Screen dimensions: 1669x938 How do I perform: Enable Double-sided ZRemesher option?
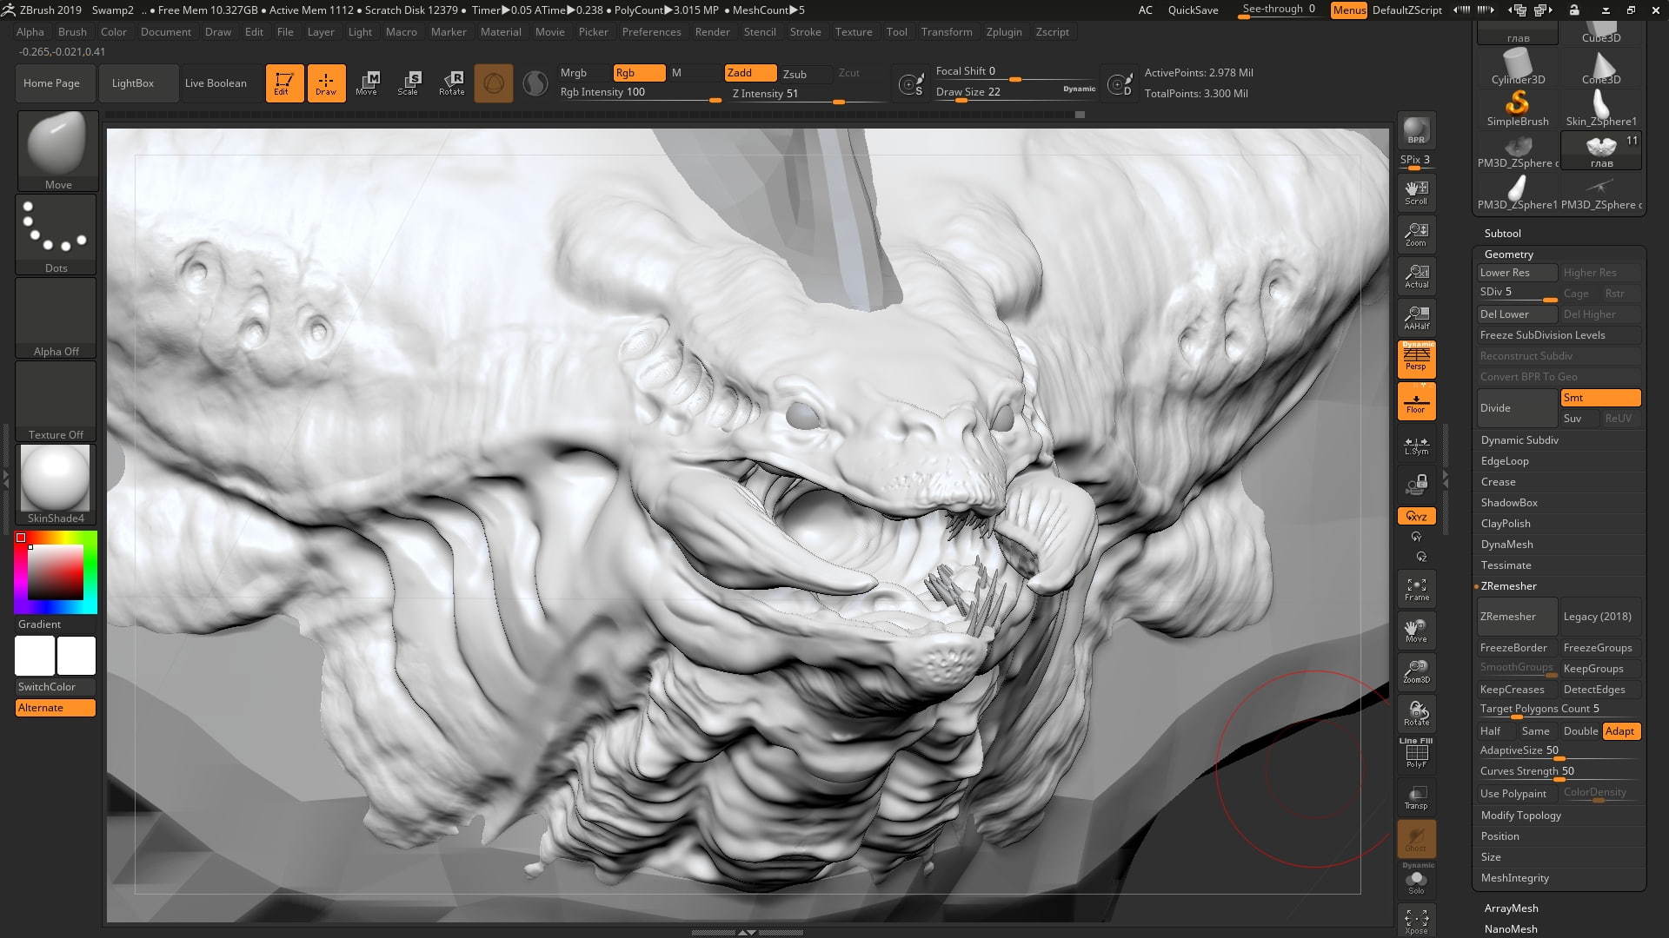[1579, 730]
